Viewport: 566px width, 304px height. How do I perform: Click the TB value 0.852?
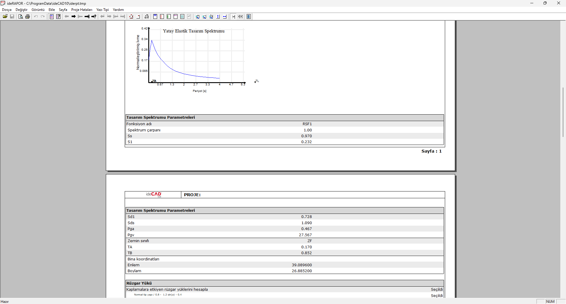307,253
